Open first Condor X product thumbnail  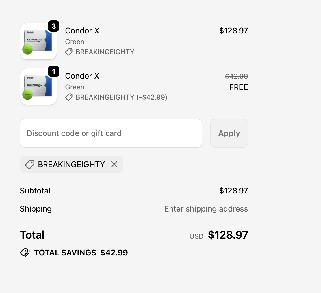[x=38, y=41]
